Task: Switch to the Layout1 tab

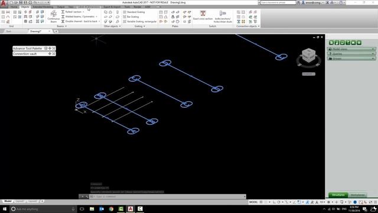Action: [x=19, y=201]
